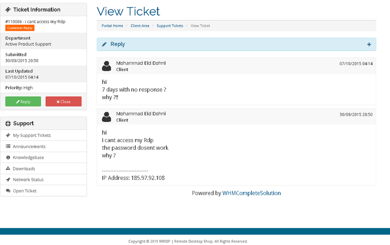
Task: Click the rocket icon next to Network Status
Action: [x=8, y=180]
